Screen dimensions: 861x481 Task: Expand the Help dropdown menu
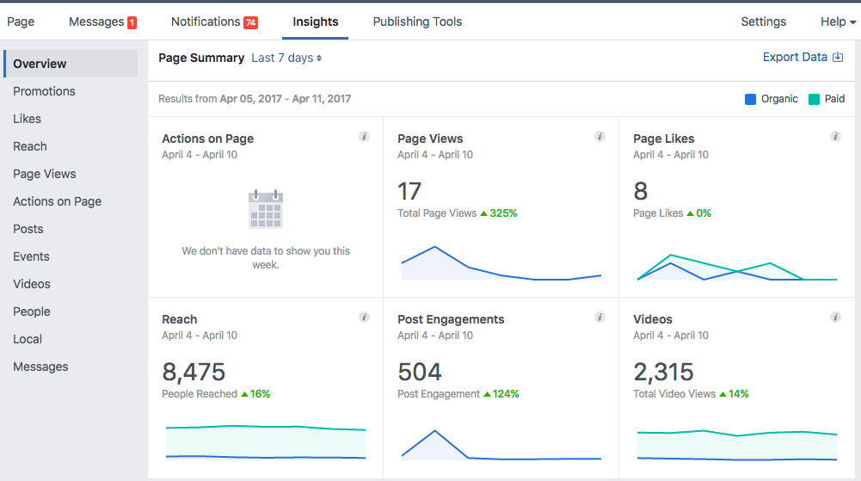(x=839, y=22)
